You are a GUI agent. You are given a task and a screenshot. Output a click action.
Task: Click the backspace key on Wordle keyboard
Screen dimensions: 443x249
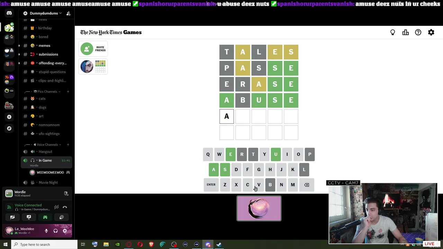[307, 185]
